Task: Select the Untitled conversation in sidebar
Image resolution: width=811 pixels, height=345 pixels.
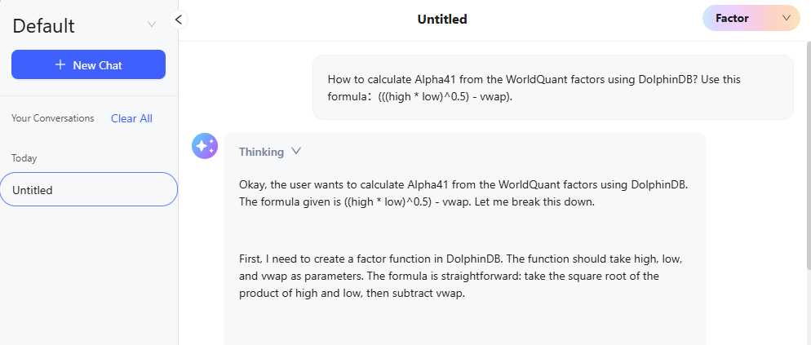Action: tap(88, 190)
